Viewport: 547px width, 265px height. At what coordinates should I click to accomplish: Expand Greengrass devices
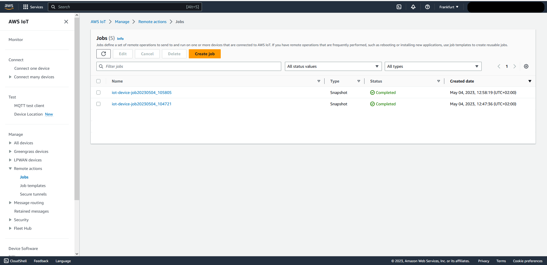(x=10, y=151)
